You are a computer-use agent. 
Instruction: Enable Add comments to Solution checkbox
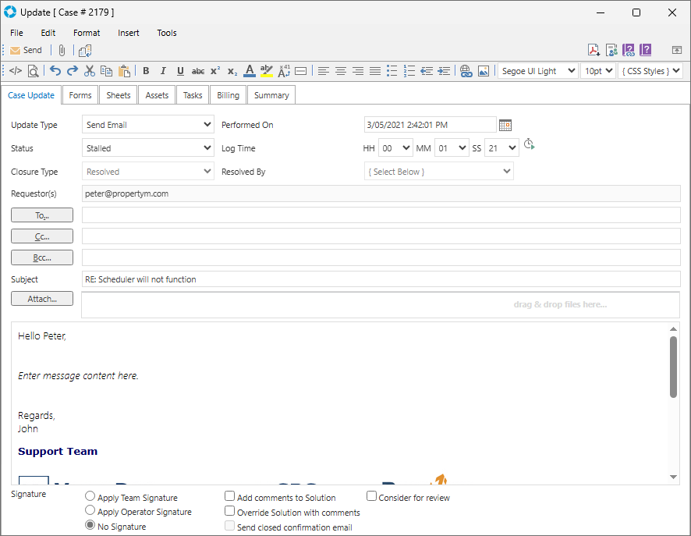tap(230, 496)
